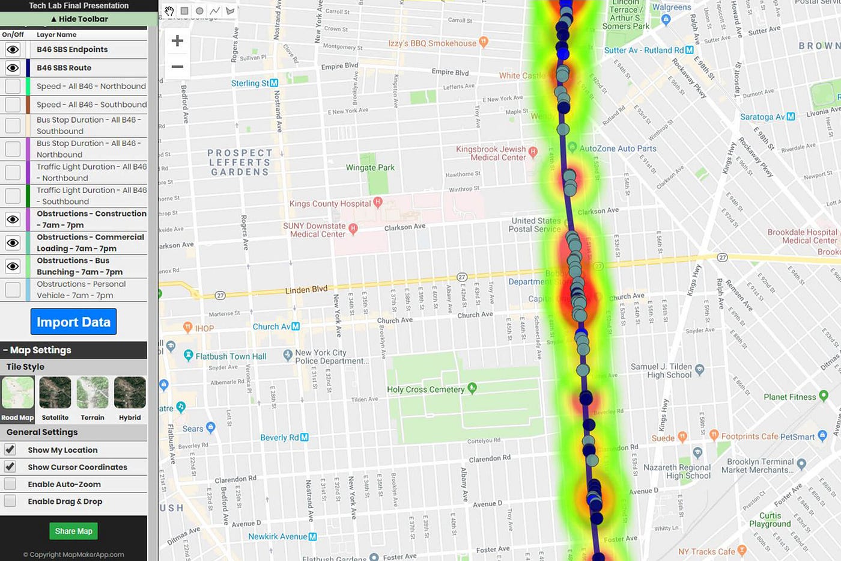Screen dimensions: 841x561
Task: Click the Share Map button
Action: pos(73,531)
